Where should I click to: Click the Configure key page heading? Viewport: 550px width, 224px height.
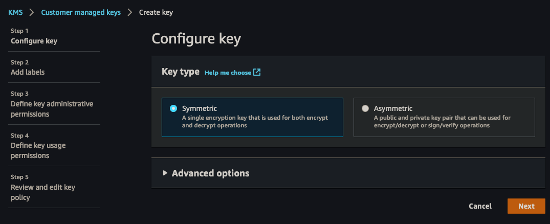click(x=196, y=39)
